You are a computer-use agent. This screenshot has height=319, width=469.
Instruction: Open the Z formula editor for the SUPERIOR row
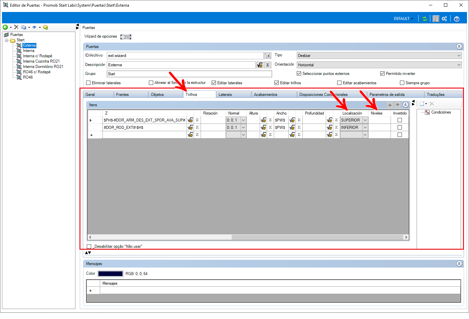(x=190, y=120)
